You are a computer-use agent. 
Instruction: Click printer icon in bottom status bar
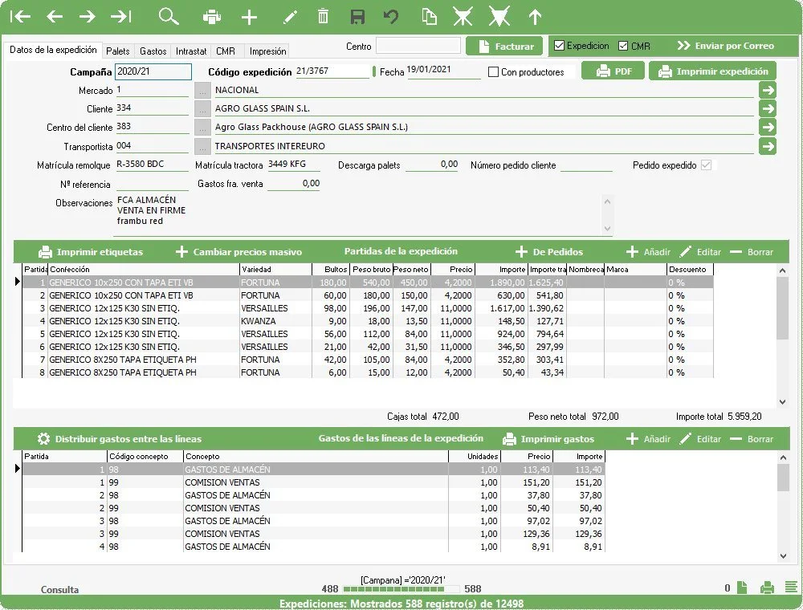[x=767, y=588]
